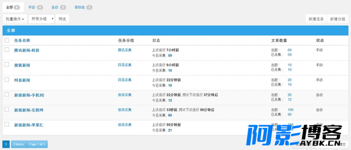Image resolution: width=351 pixels, height=150 pixels.
Task: Select the 腾讯新闻-科技 task checkbox
Action: click(7, 50)
